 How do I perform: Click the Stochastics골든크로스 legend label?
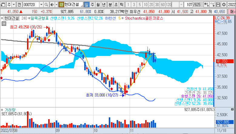pos(144,18)
